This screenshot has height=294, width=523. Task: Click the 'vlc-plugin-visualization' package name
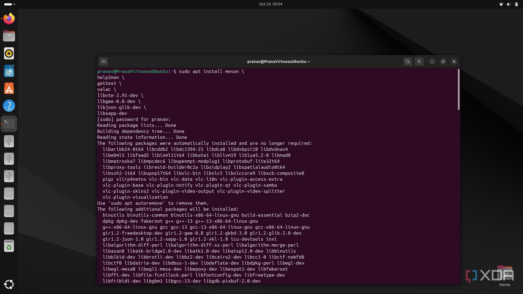[135, 197]
